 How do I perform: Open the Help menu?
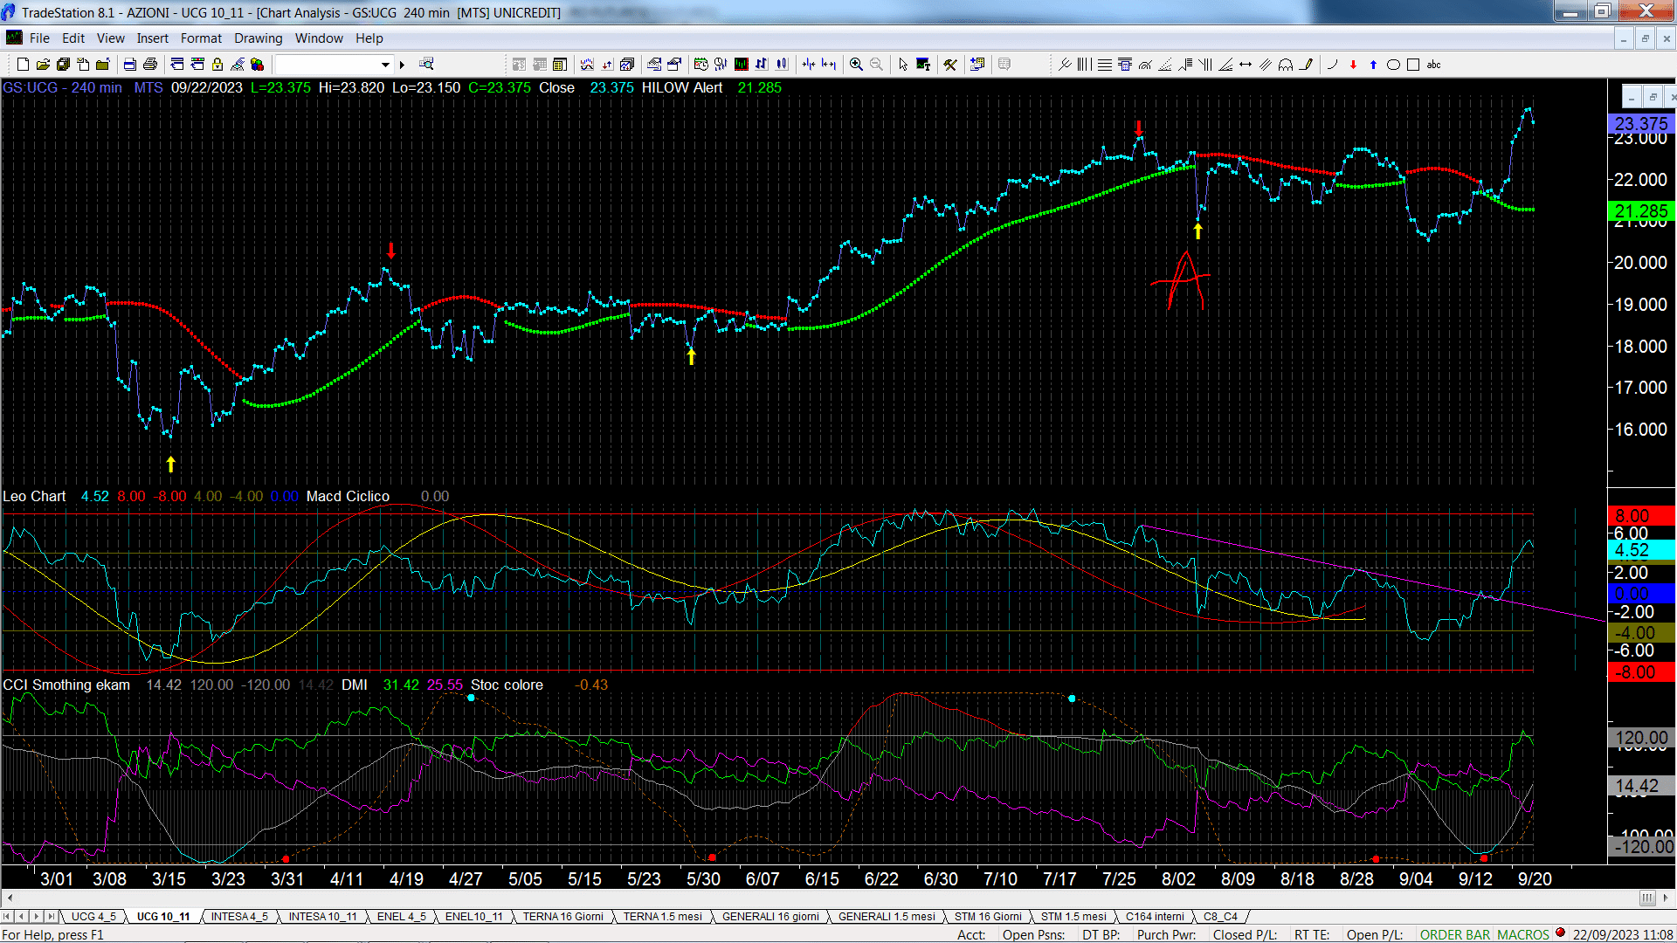[369, 38]
